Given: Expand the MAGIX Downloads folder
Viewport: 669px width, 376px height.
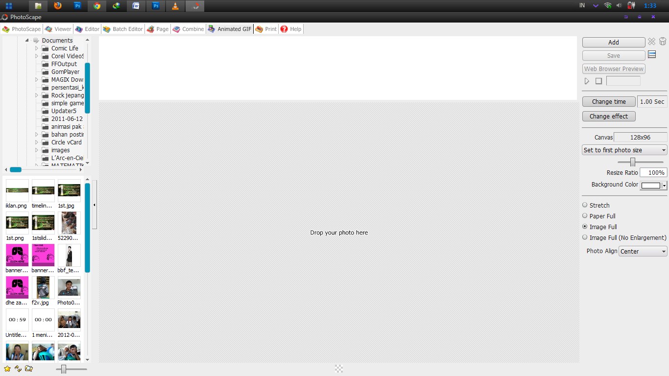Looking at the screenshot, I should (36, 79).
